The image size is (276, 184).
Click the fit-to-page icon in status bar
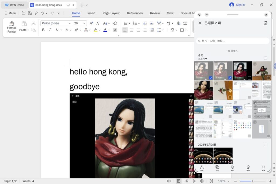212,181
